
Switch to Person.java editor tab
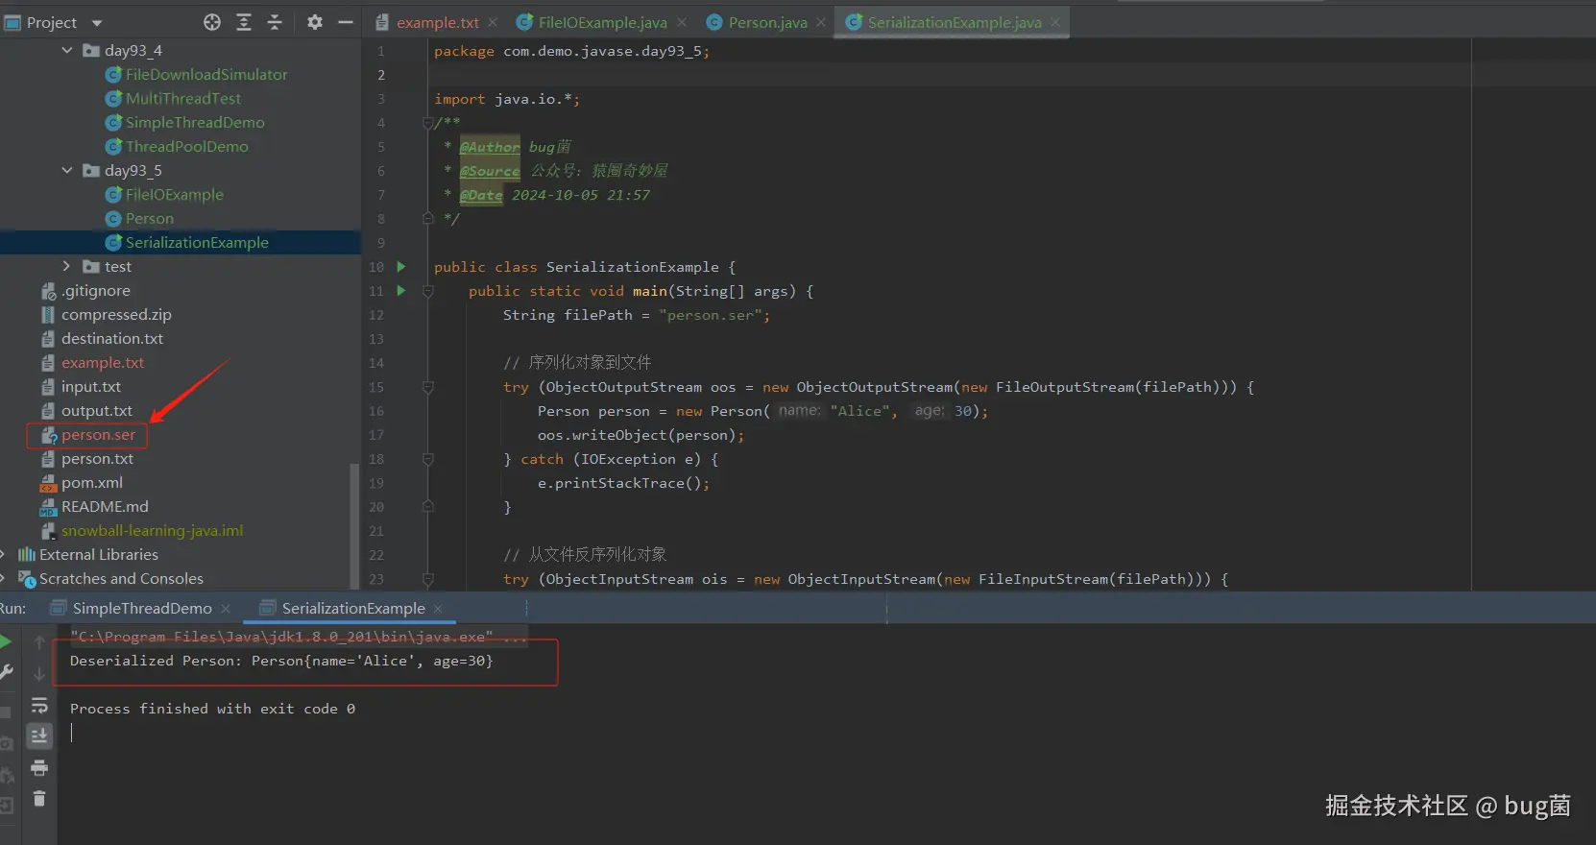pos(767,22)
